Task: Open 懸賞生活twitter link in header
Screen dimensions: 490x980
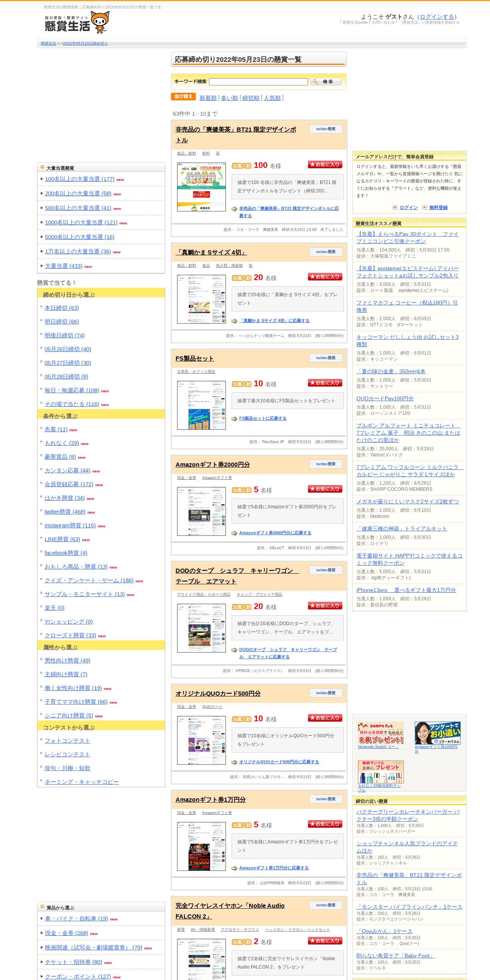Action: [355, 23]
